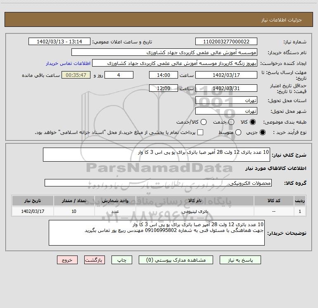Screen dimensions: 318x308
Task: Click the quantity cell showing 10
Action: [x=74, y=211]
